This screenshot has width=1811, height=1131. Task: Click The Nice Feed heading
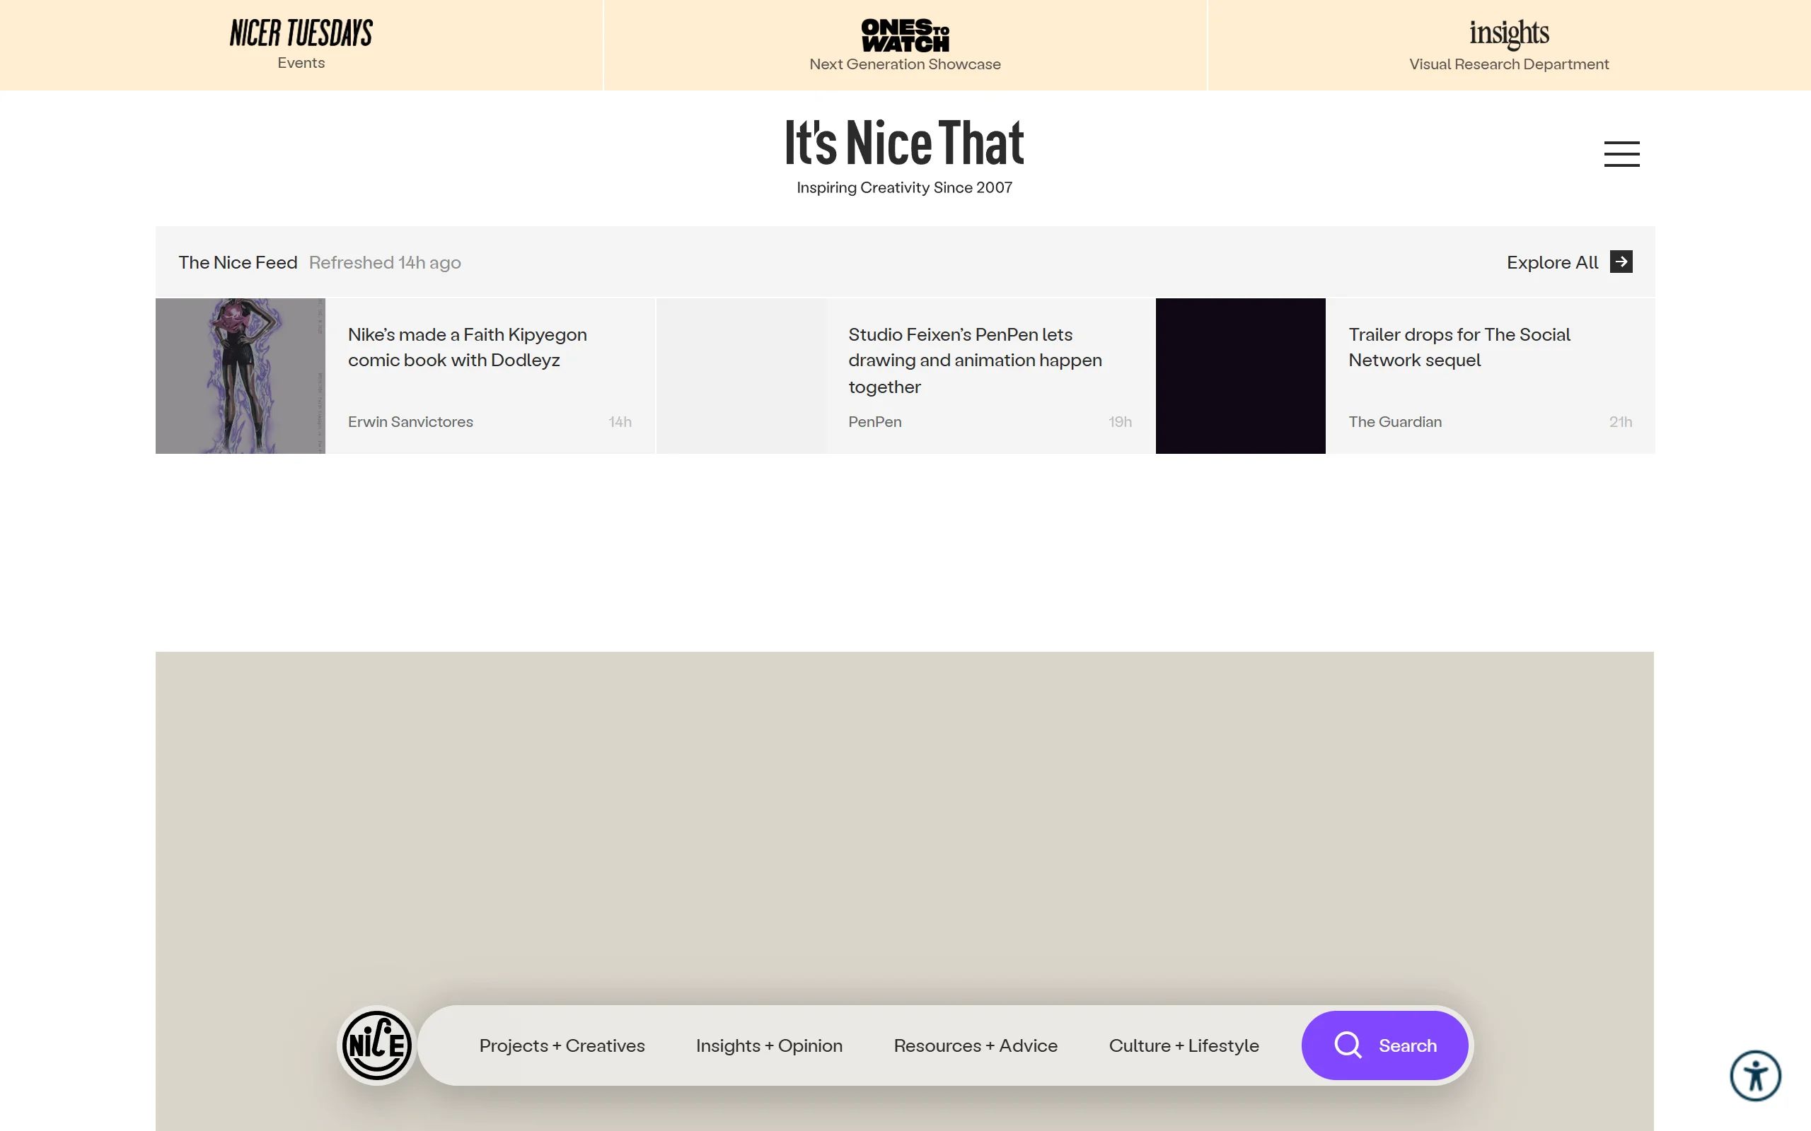(238, 262)
